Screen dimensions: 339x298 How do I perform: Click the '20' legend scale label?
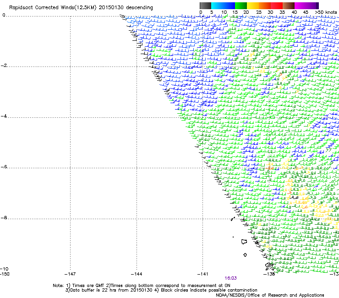click(246, 12)
